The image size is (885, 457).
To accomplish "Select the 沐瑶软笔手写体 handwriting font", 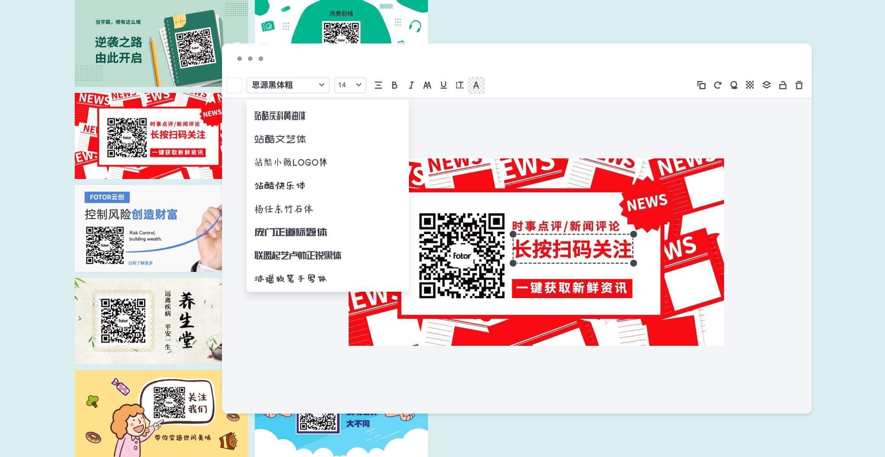I will click(x=290, y=278).
